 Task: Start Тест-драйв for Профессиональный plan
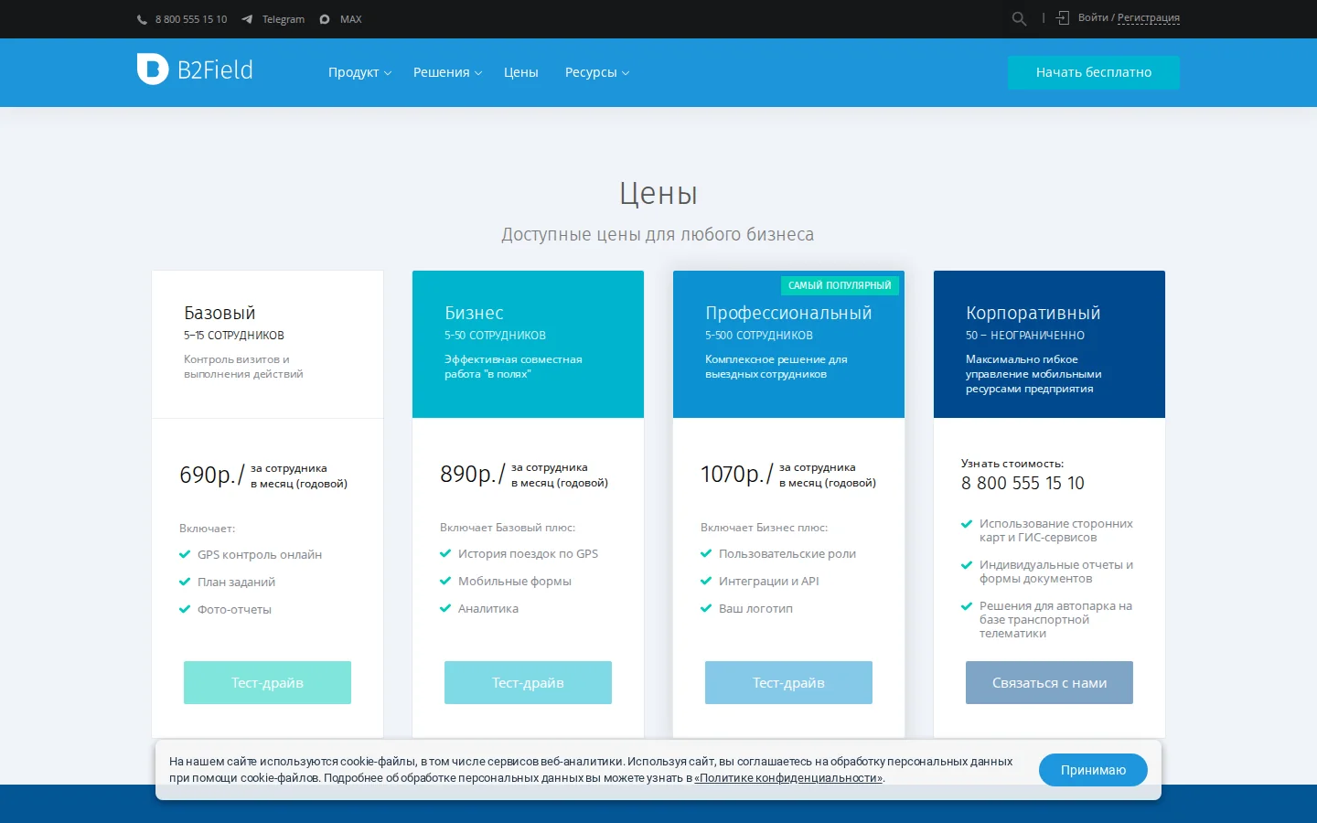(788, 682)
